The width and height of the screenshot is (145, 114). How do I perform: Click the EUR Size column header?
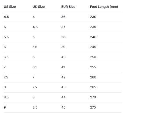[x=68, y=7]
